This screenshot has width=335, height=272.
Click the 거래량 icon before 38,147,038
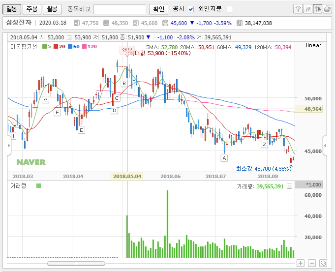[x=239, y=23]
